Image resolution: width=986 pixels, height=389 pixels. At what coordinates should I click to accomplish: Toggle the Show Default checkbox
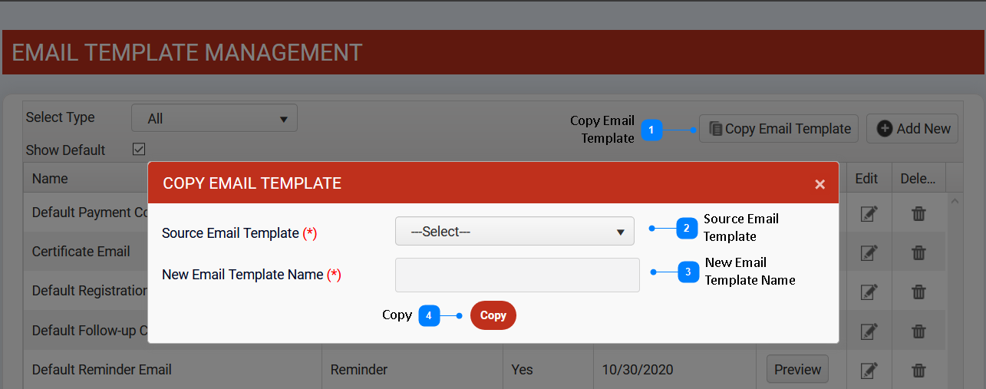139,150
